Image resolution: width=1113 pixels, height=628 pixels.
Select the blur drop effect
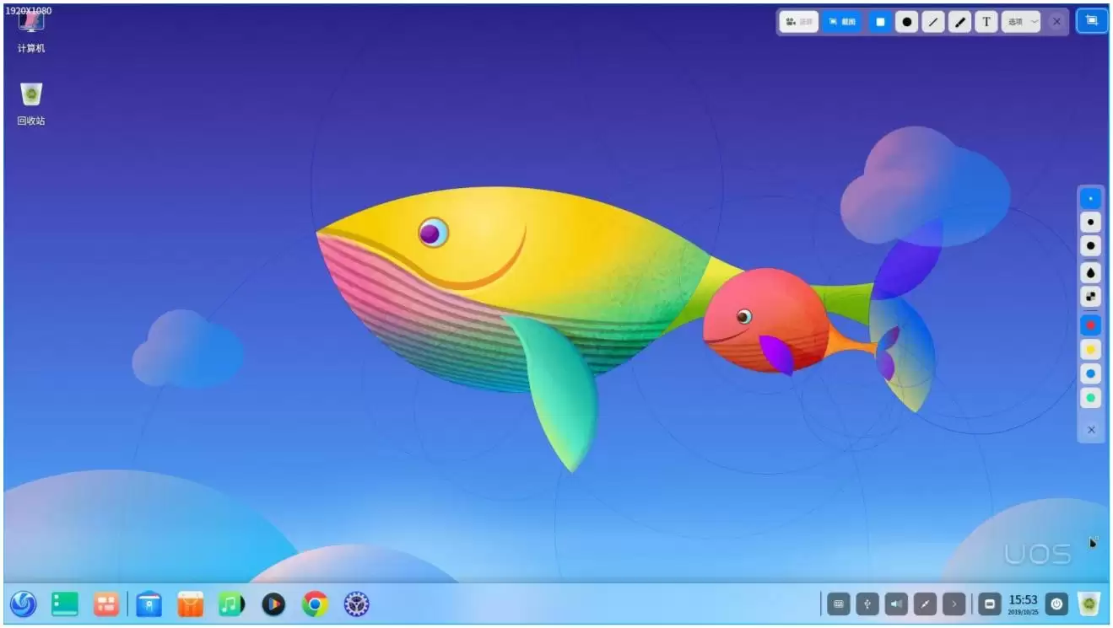point(1091,272)
